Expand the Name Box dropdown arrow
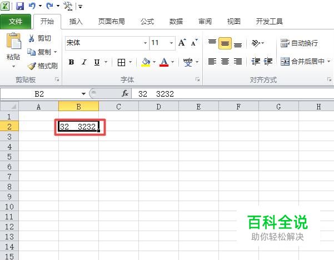334x260 pixels. pyautogui.click(x=83, y=94)
